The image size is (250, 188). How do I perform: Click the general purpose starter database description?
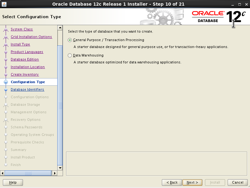pyautogui.click(x=151, y=47)
